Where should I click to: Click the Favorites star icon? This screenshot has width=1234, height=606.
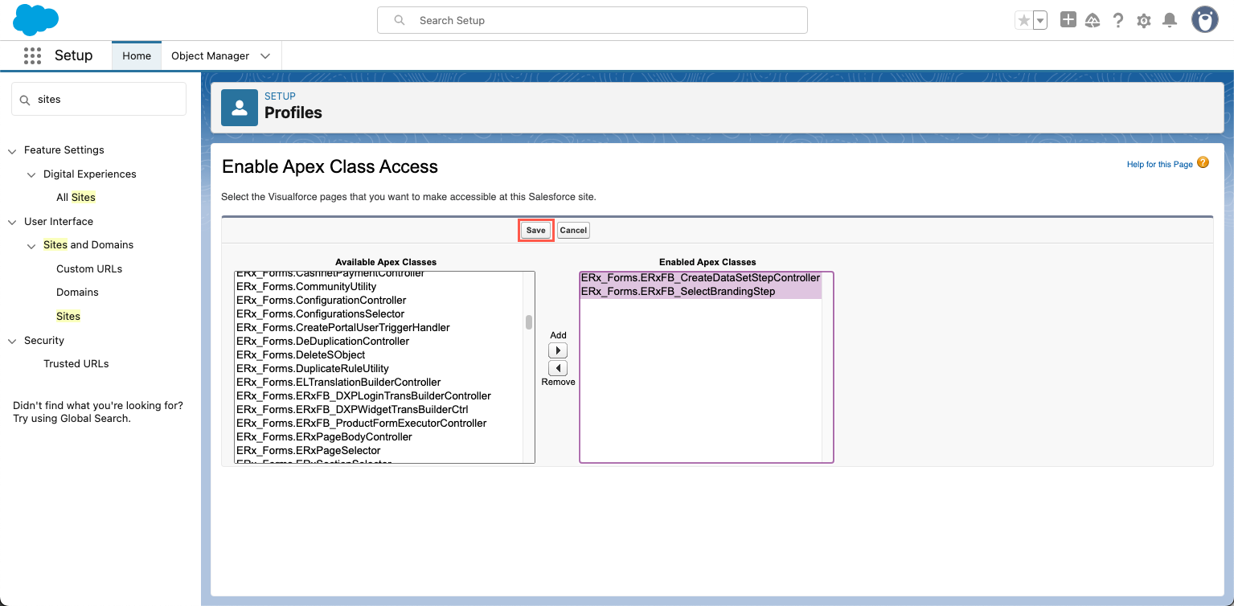click(x=1023, y=21)
